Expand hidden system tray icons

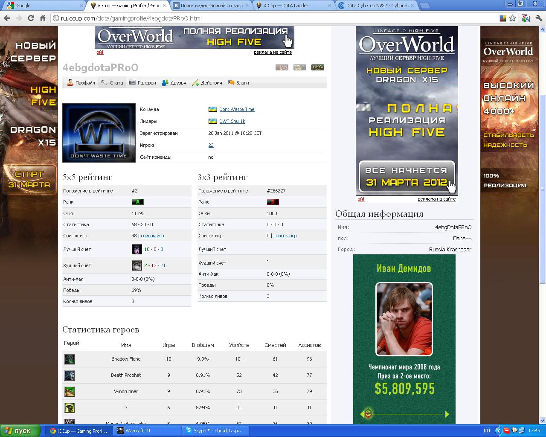498,431
